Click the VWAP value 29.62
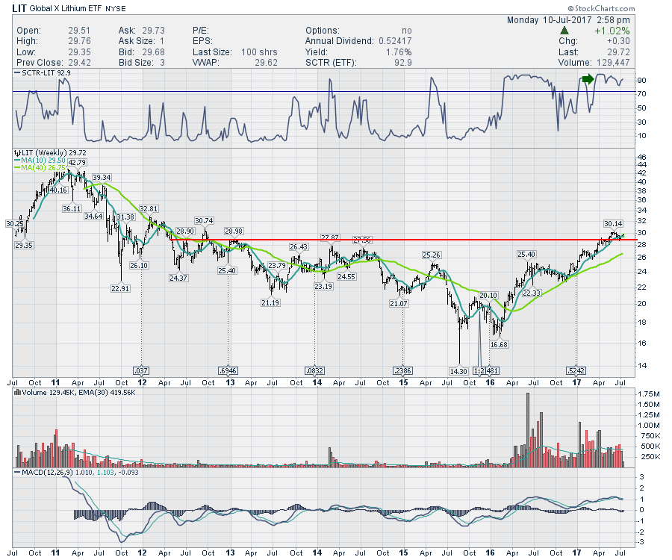Viewport: 672px width, 560px height. click(x=266, y=63)
